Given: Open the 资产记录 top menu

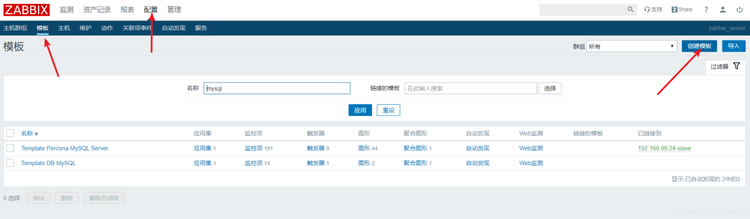Looking at the screenshot, I should click(97, 10).
